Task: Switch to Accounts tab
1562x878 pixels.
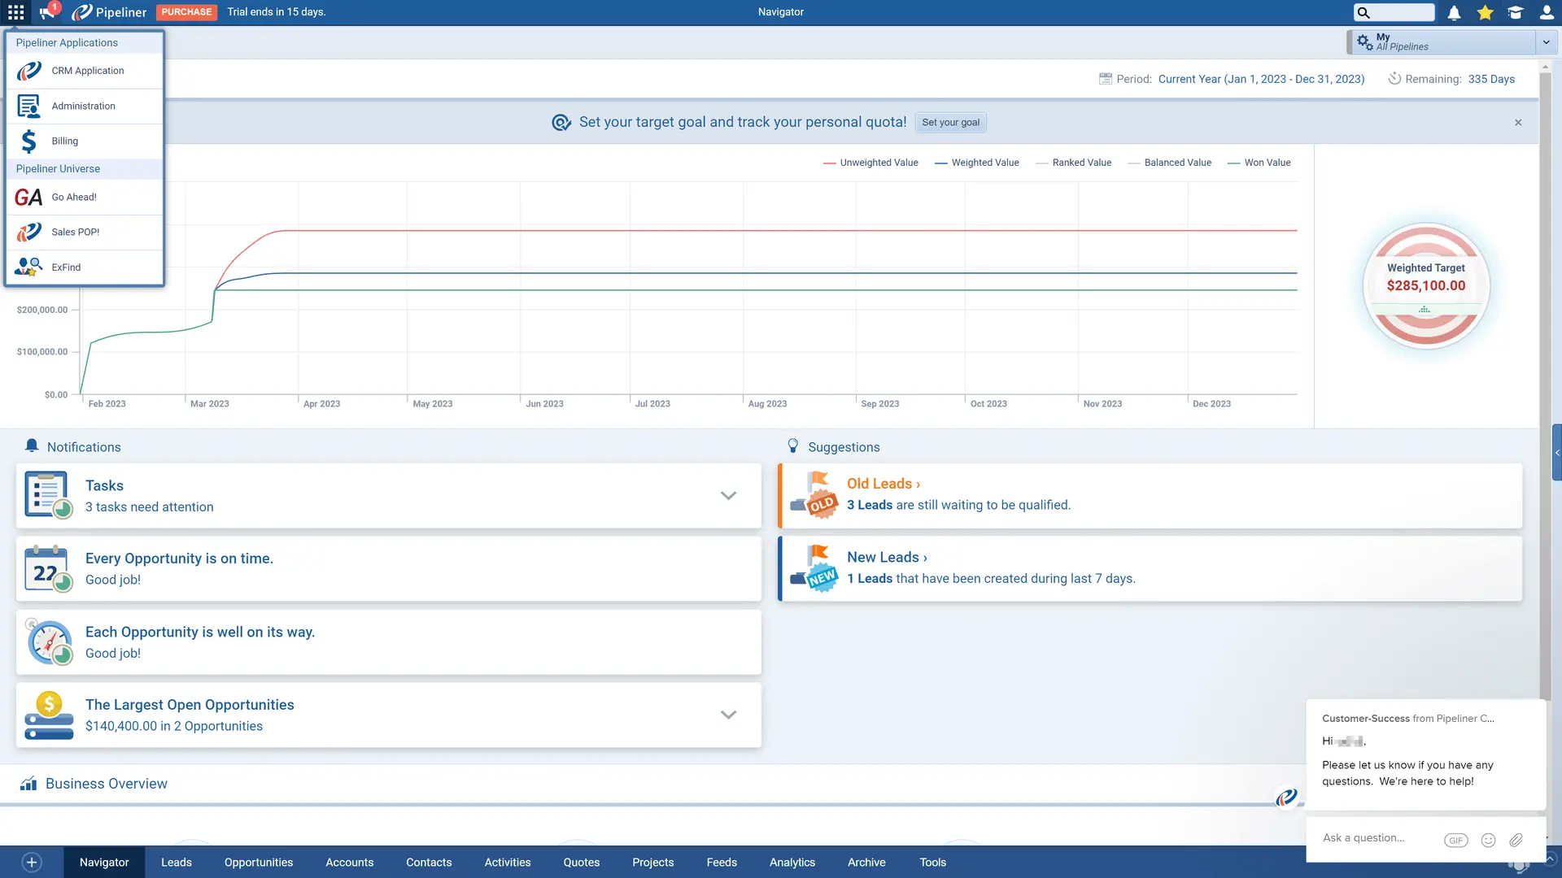Action: tap(350, 863)
